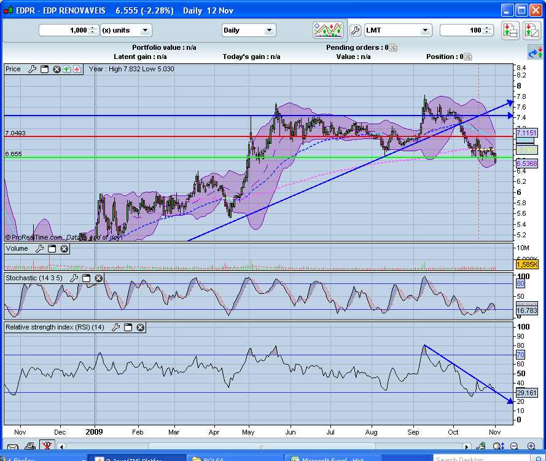The image size is (546, 461).
Task: Zoom in the chart with plus magnifier
Action: [x=531, y=446]
